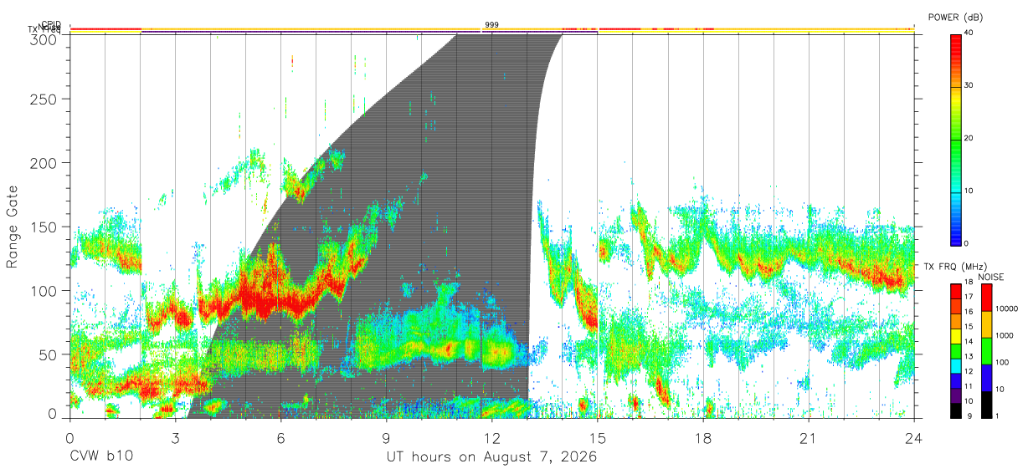The image size is (1028, 474).
Task: Click the 30 label on the power scale
Action: (969, 85)
